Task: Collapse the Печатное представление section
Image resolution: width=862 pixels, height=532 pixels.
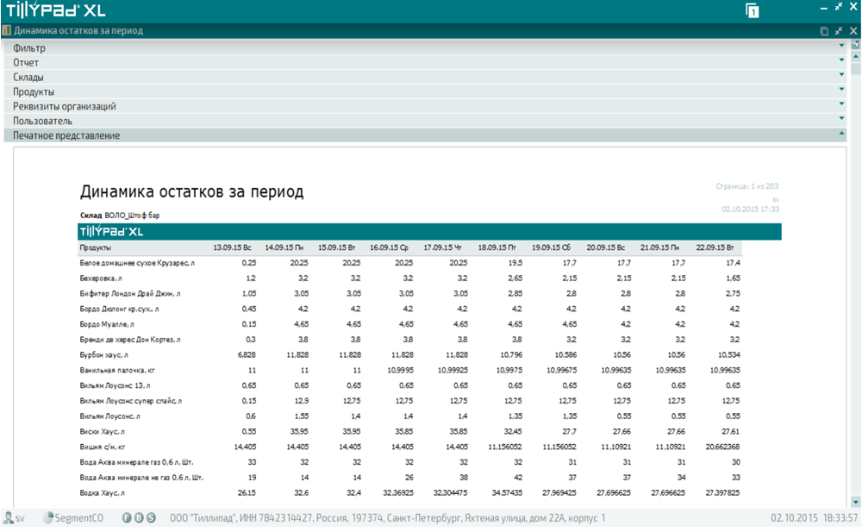Action: point(841,135)
